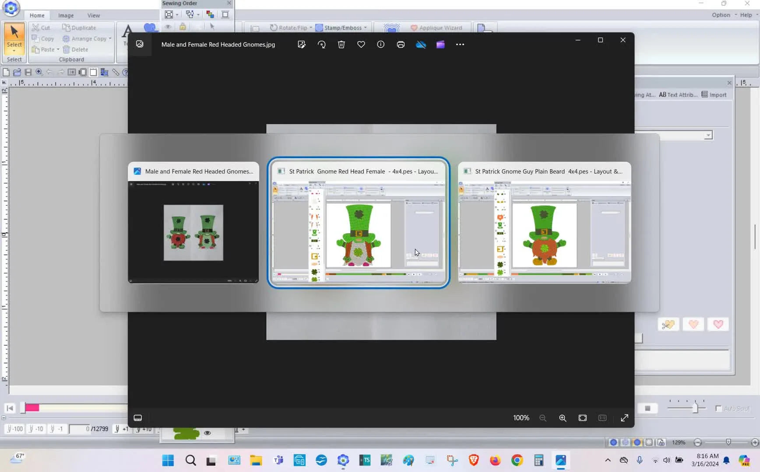Expand the Arrange Copy dropdown

pyautogui.click(x=110, y=38)
